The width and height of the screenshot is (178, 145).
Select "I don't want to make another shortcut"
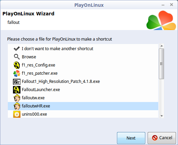[x=57, y=49]
